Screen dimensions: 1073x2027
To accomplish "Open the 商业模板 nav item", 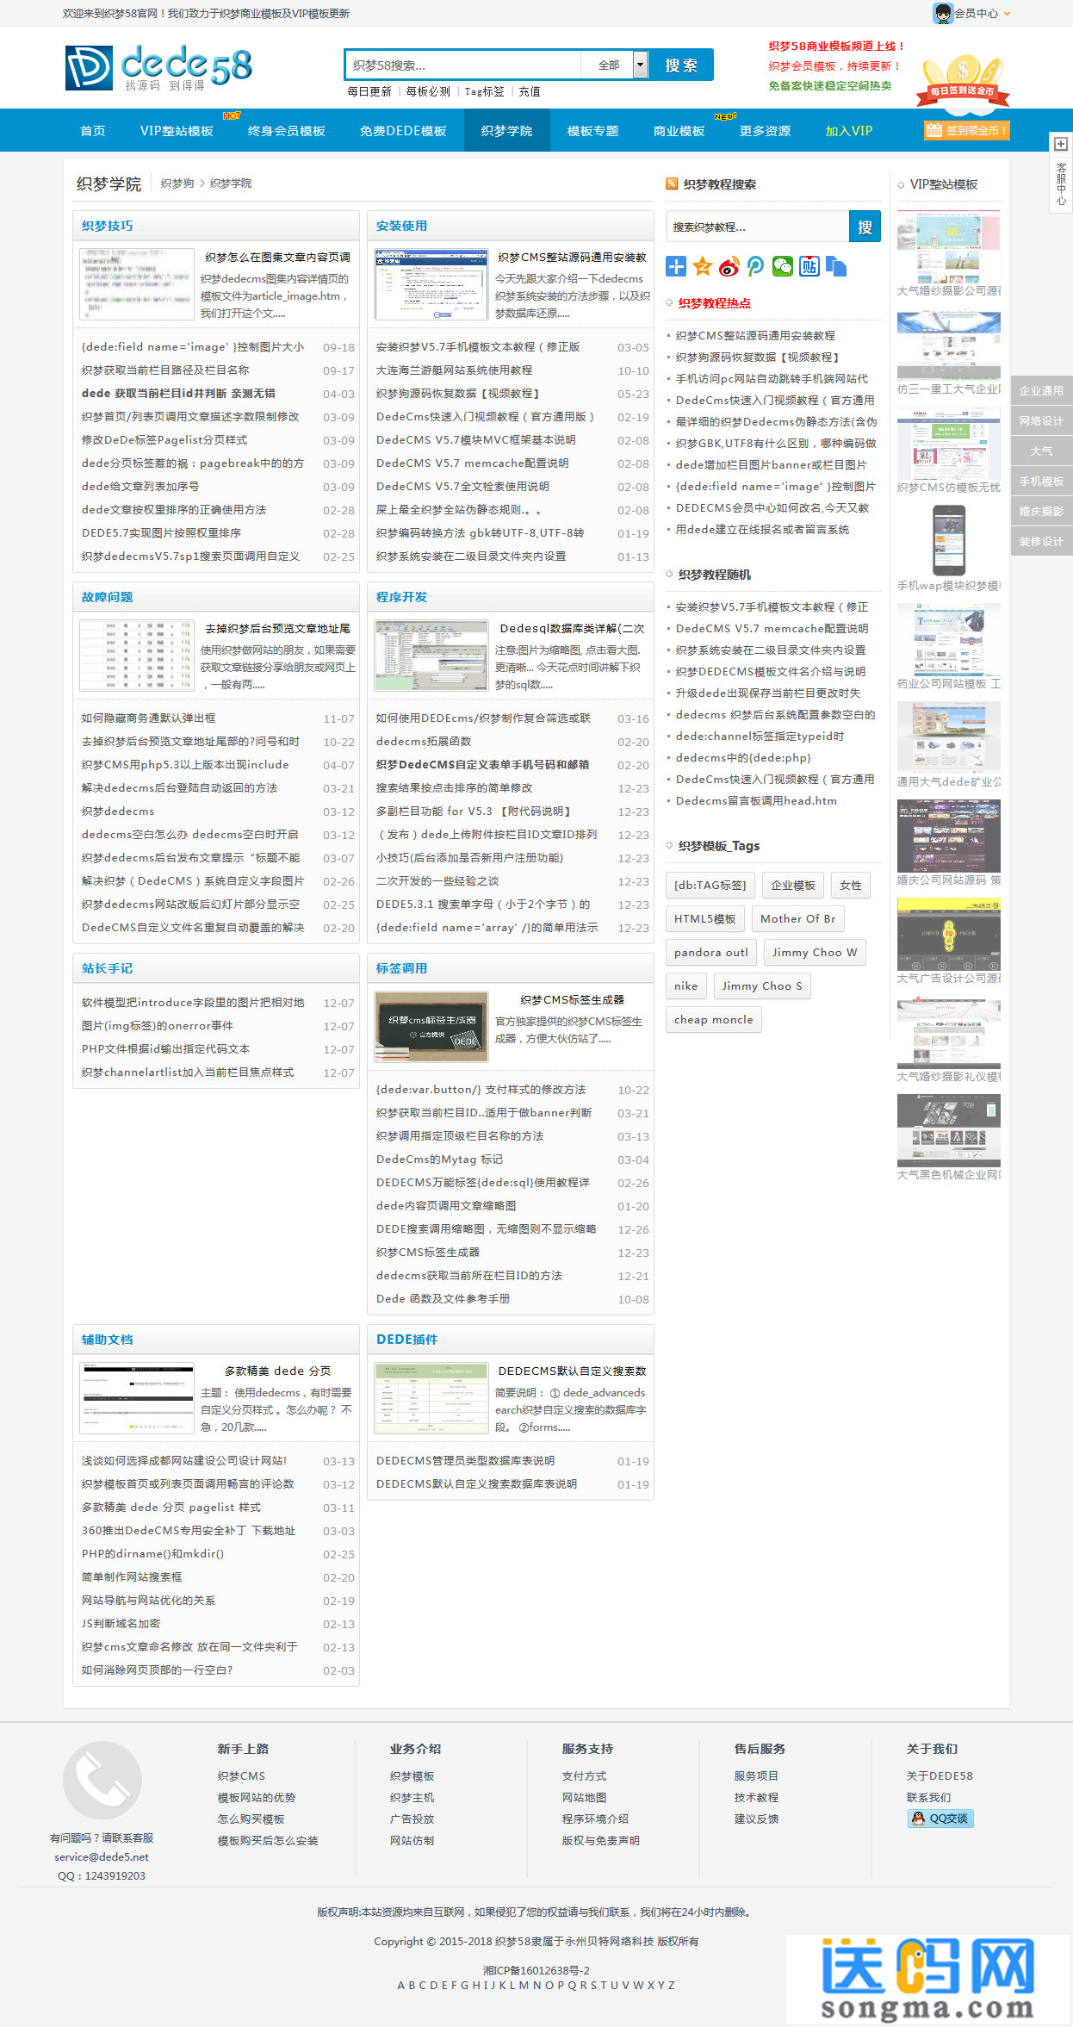I will pos(679,131).
